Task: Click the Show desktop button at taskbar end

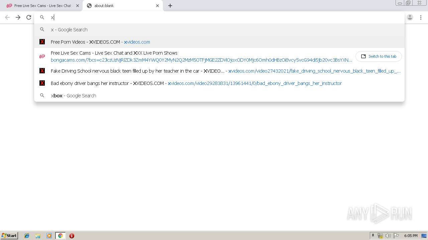Action: [x=425, y=236]
